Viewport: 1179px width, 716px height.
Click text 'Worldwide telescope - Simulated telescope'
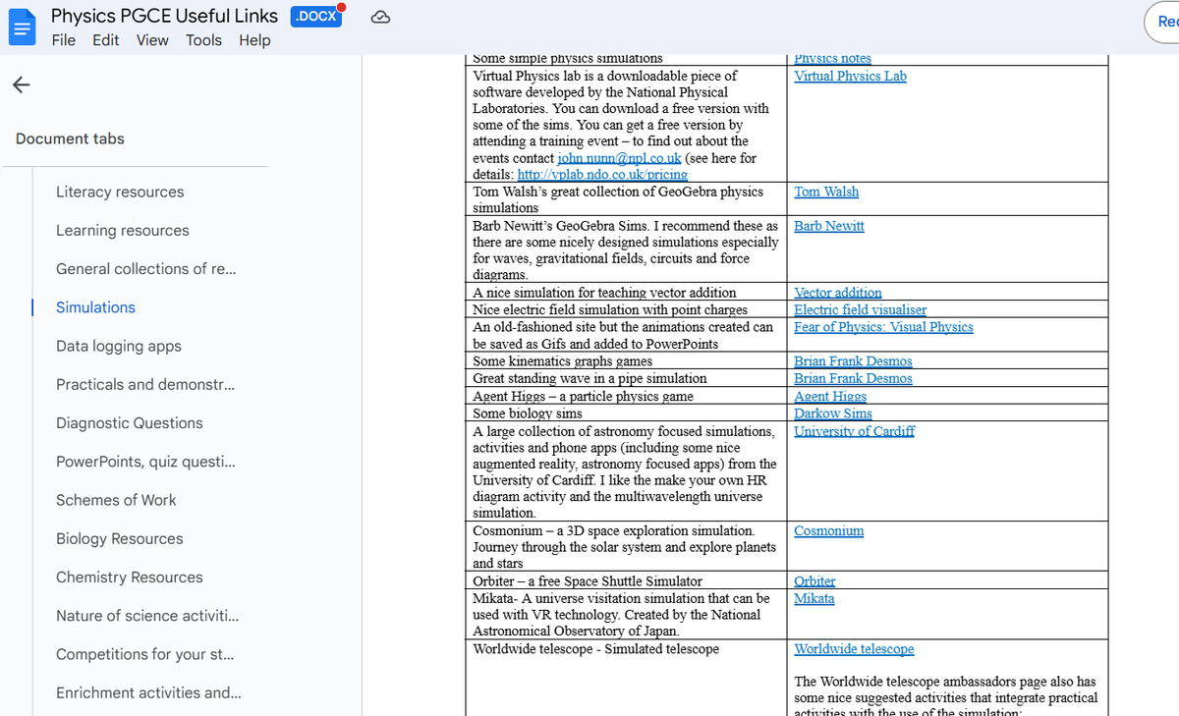595,649
